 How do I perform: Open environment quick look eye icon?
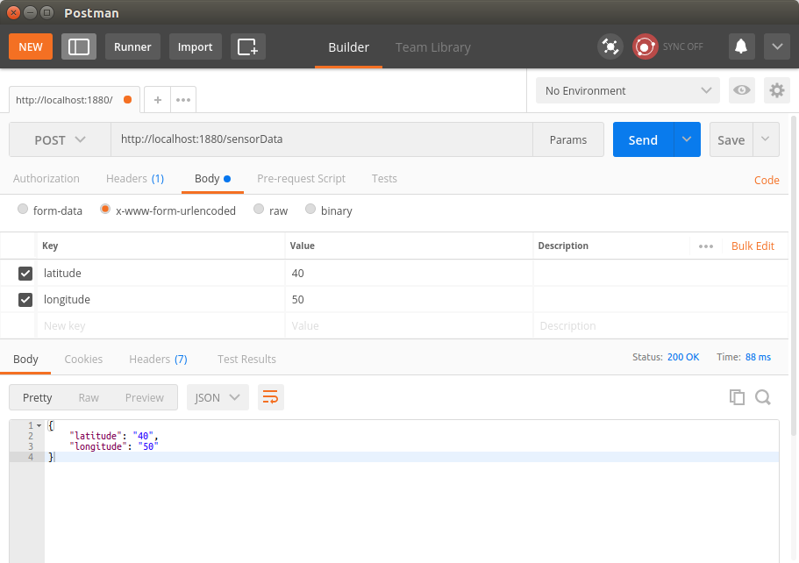click(742, 90)
